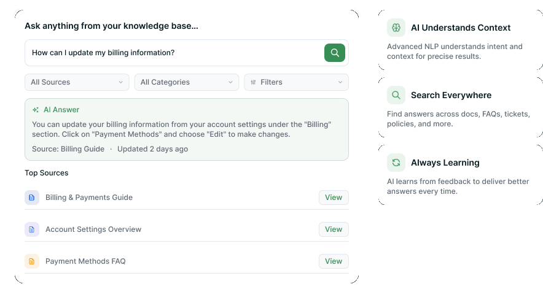
Task: View the Billing & Payments Guide
Action: [x=334, y=198]
